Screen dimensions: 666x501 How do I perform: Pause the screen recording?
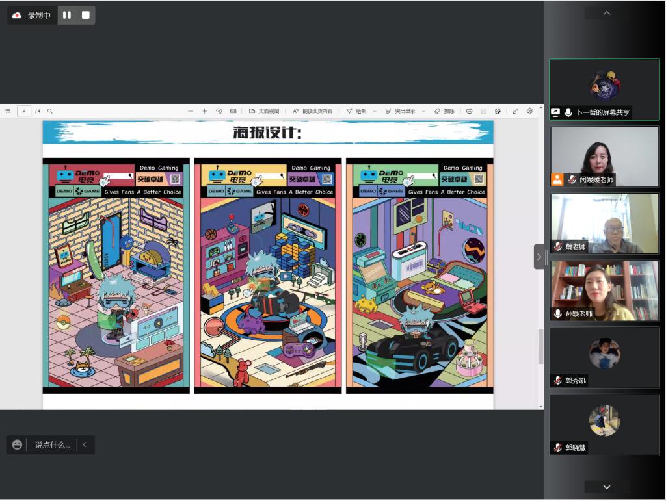[67, 16]
